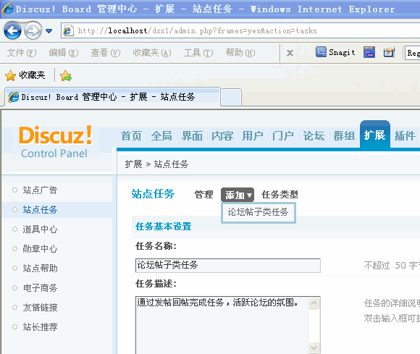Go to the 界面 nav tab
The height and width of the screenshot is (354, 420).
[192, 136]
